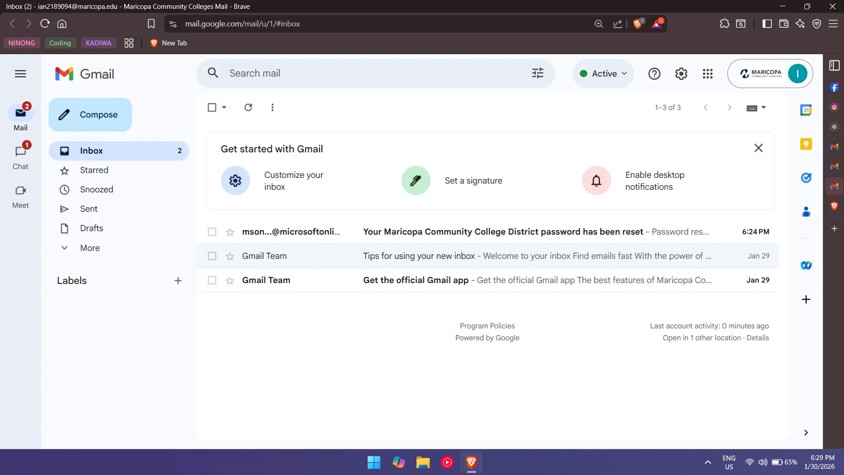Open File Explorer from taskbar
844x475 pixels.
tap(423, 462)
